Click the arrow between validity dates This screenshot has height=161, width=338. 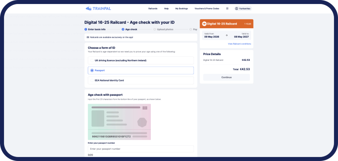click(227, 35)
